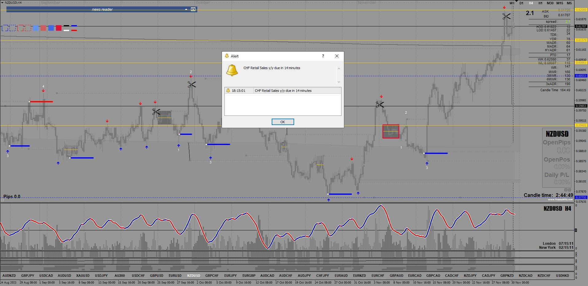The width and height of the screenshot is (588, 286).
Task: Switch chart to EURCAD
Action: click(415, 276)
